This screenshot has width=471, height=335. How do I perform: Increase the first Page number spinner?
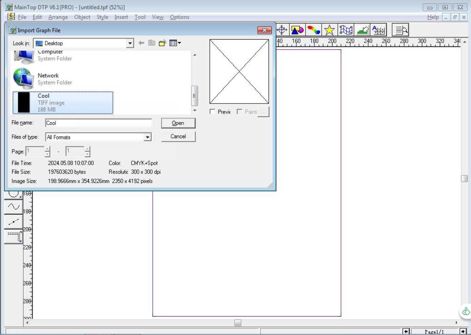pyautogui.click(x=47, y=149)
